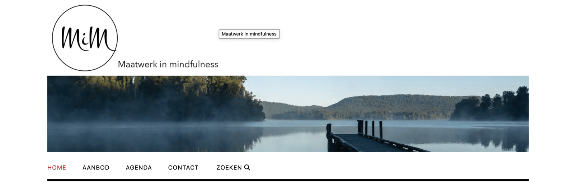Click the ZOEKEN search label
This screenshot has height=191, width=574.
coord(229,168)
